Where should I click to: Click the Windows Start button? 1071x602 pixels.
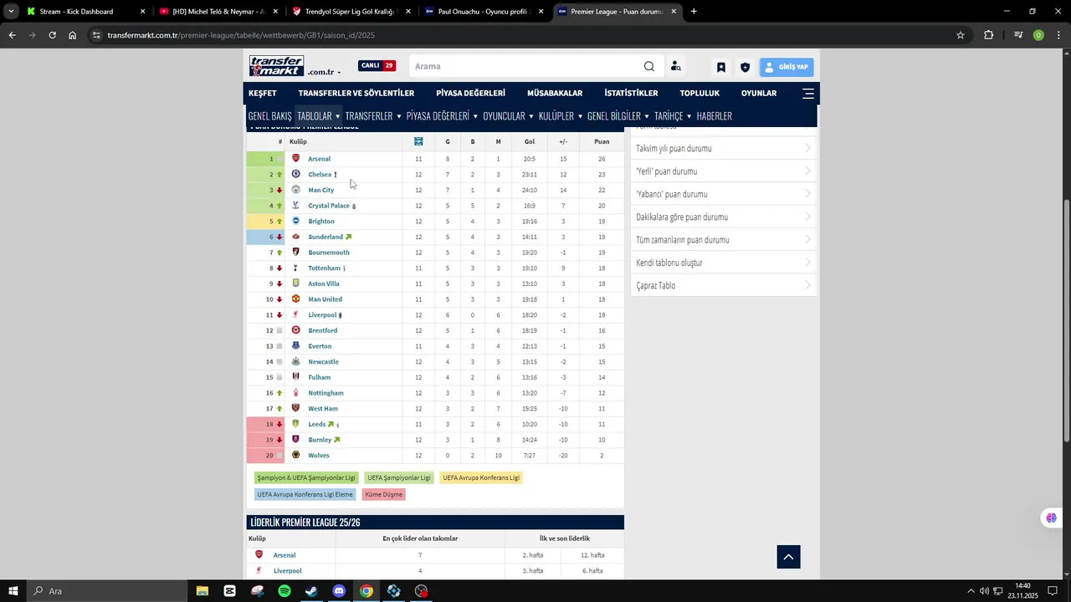[x=13, y=591]
